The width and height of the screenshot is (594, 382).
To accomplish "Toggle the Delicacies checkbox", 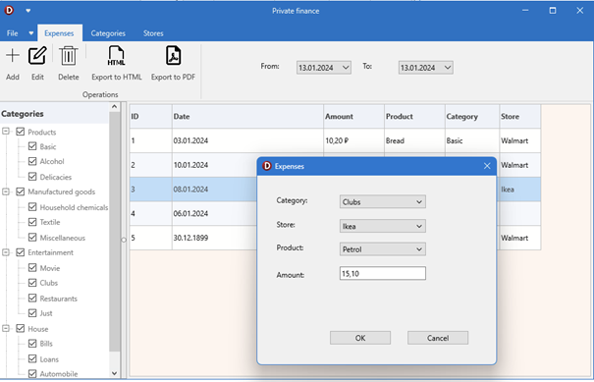I will pos(32,177).
